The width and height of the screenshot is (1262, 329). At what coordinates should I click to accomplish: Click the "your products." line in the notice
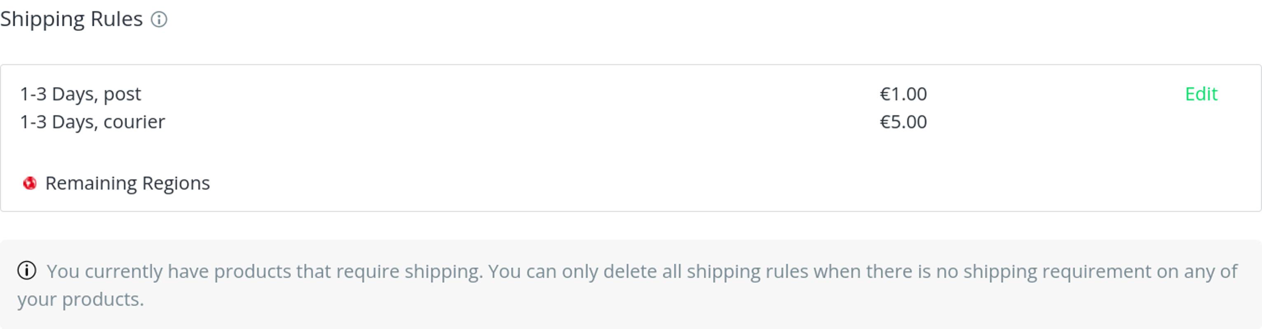click(x=81, y=299)
